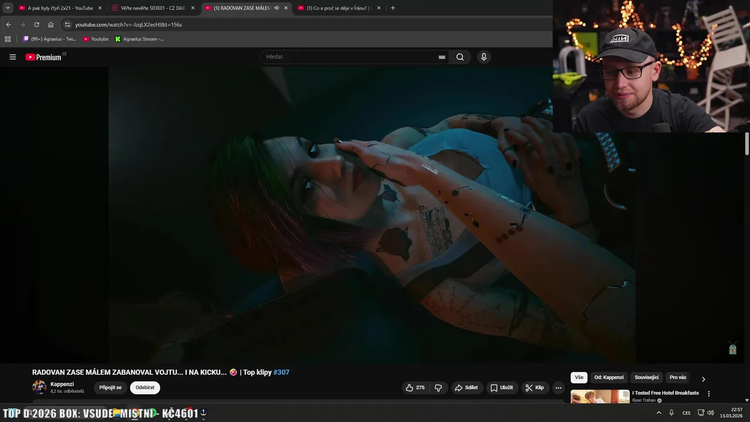
Task: Open the Youtube bookmark
Action: 96,39
